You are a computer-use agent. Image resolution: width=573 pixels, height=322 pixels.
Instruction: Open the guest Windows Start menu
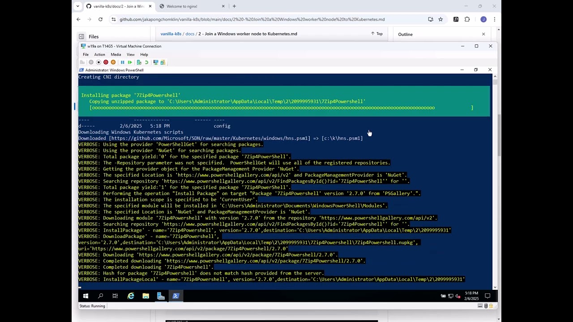click(86, 296)
